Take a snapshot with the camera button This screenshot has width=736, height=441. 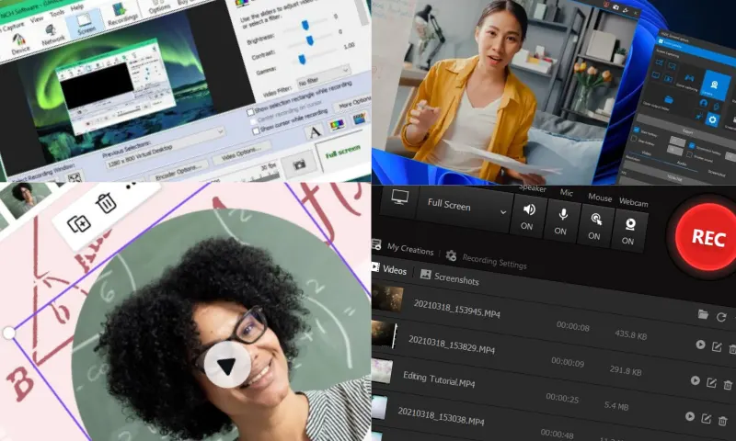pos(298,165)
